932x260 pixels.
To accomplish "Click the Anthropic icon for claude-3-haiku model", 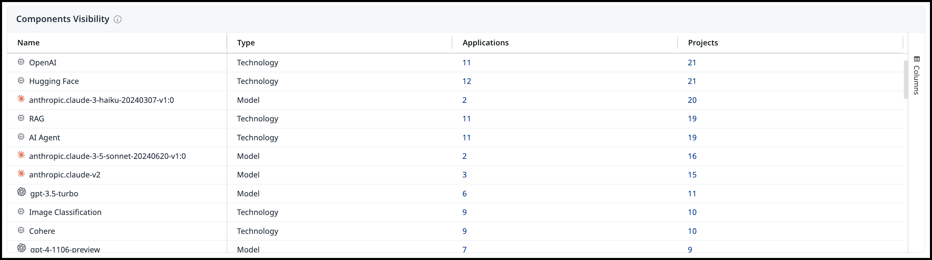I will pyautogui.click(x=21, y=99).
